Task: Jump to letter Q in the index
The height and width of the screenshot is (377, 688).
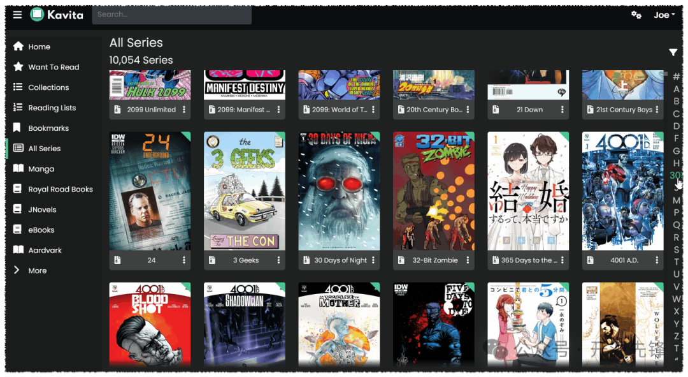Action: click(676, 225)
